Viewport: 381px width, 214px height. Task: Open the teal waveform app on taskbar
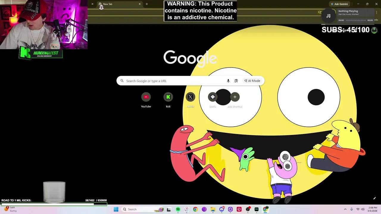click(x=257, y=209)
